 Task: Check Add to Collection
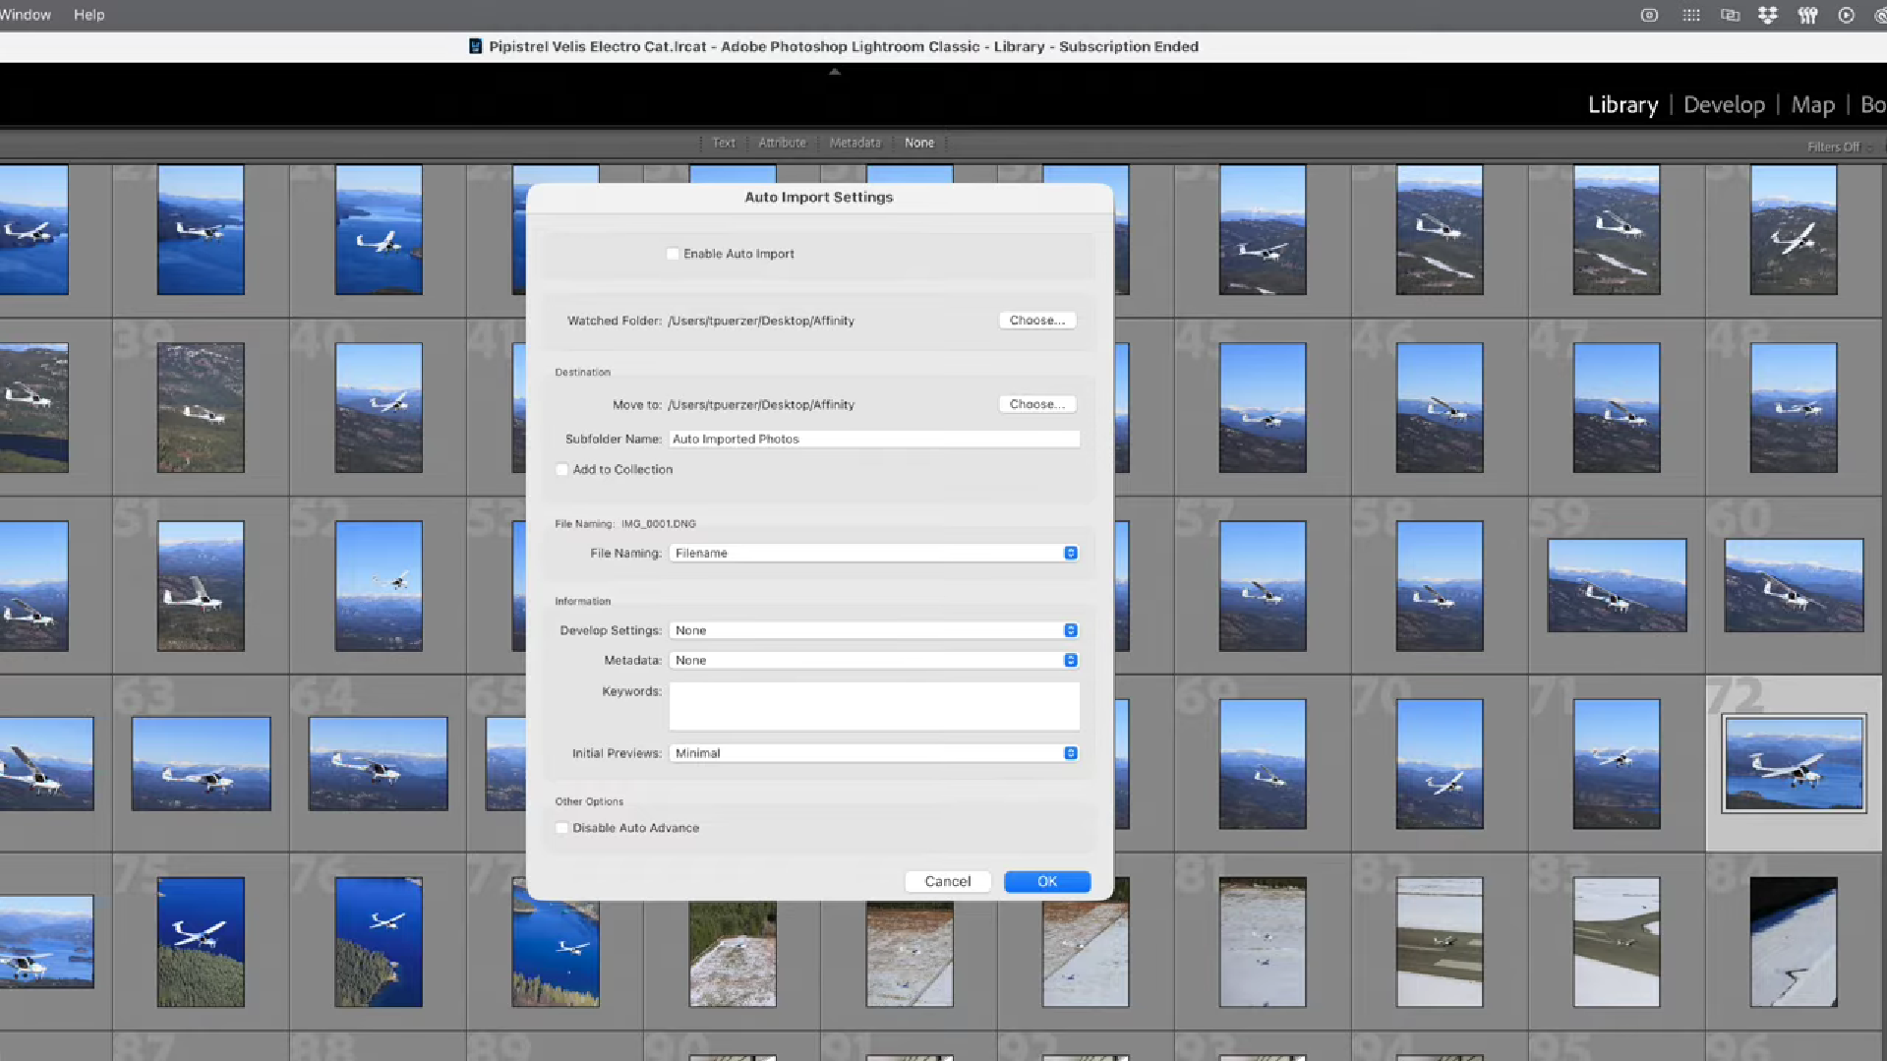tap(561, 469)
